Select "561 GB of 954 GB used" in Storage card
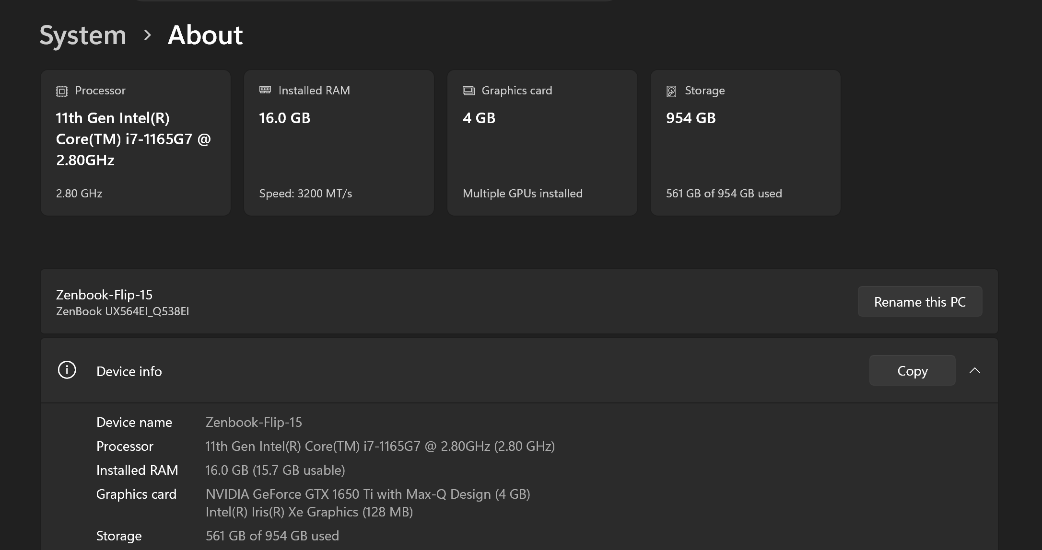This screenshot has width=1042, height=550. 724,194
